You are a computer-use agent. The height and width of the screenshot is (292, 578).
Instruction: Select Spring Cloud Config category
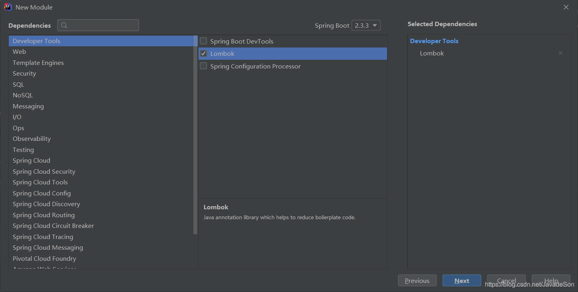pyautogui.click(x=101, y=193)
